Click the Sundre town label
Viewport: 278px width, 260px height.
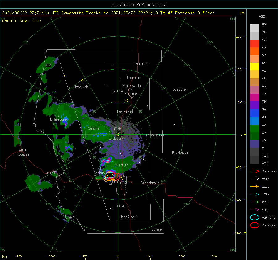(x=94, y=128)
